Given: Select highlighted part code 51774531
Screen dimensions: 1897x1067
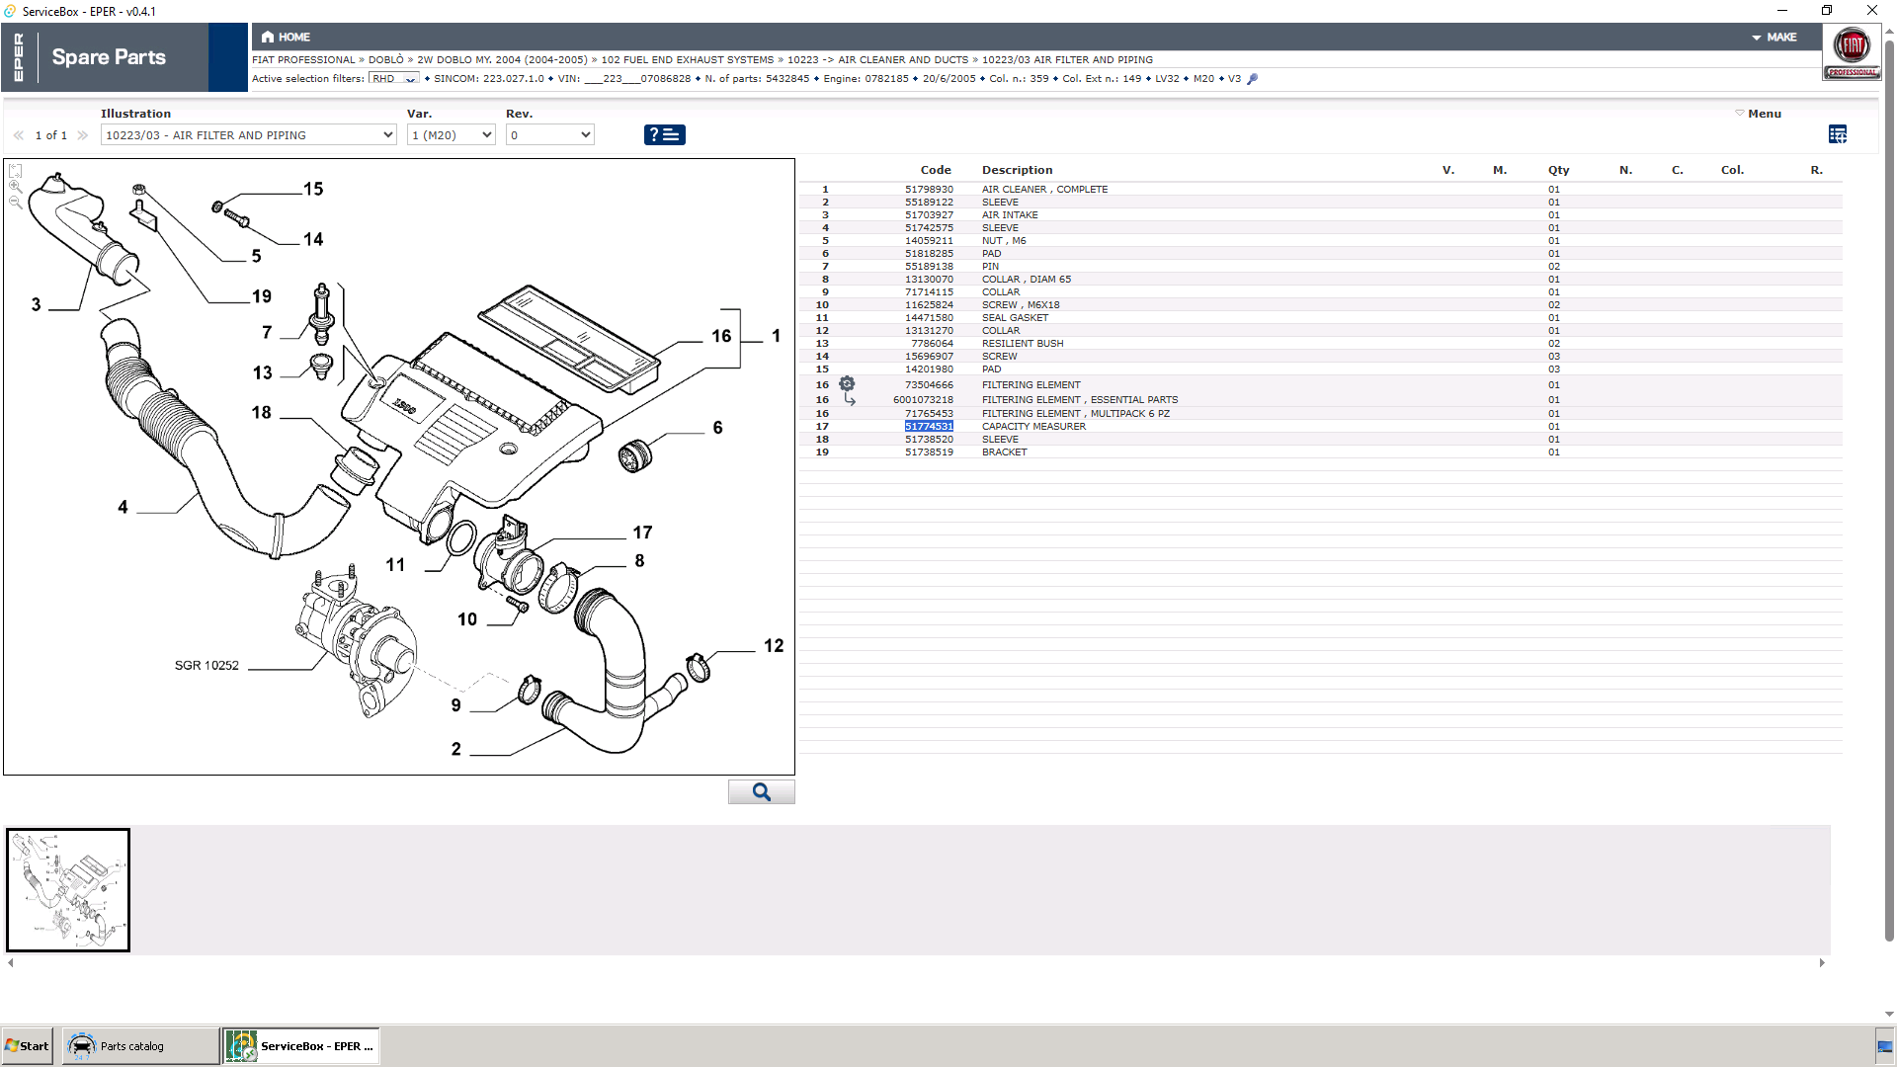Looking at the screenshot, I should [929, 427].
